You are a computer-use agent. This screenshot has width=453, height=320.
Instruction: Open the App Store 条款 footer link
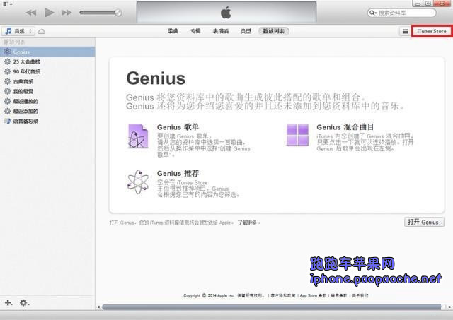(313, 295)
